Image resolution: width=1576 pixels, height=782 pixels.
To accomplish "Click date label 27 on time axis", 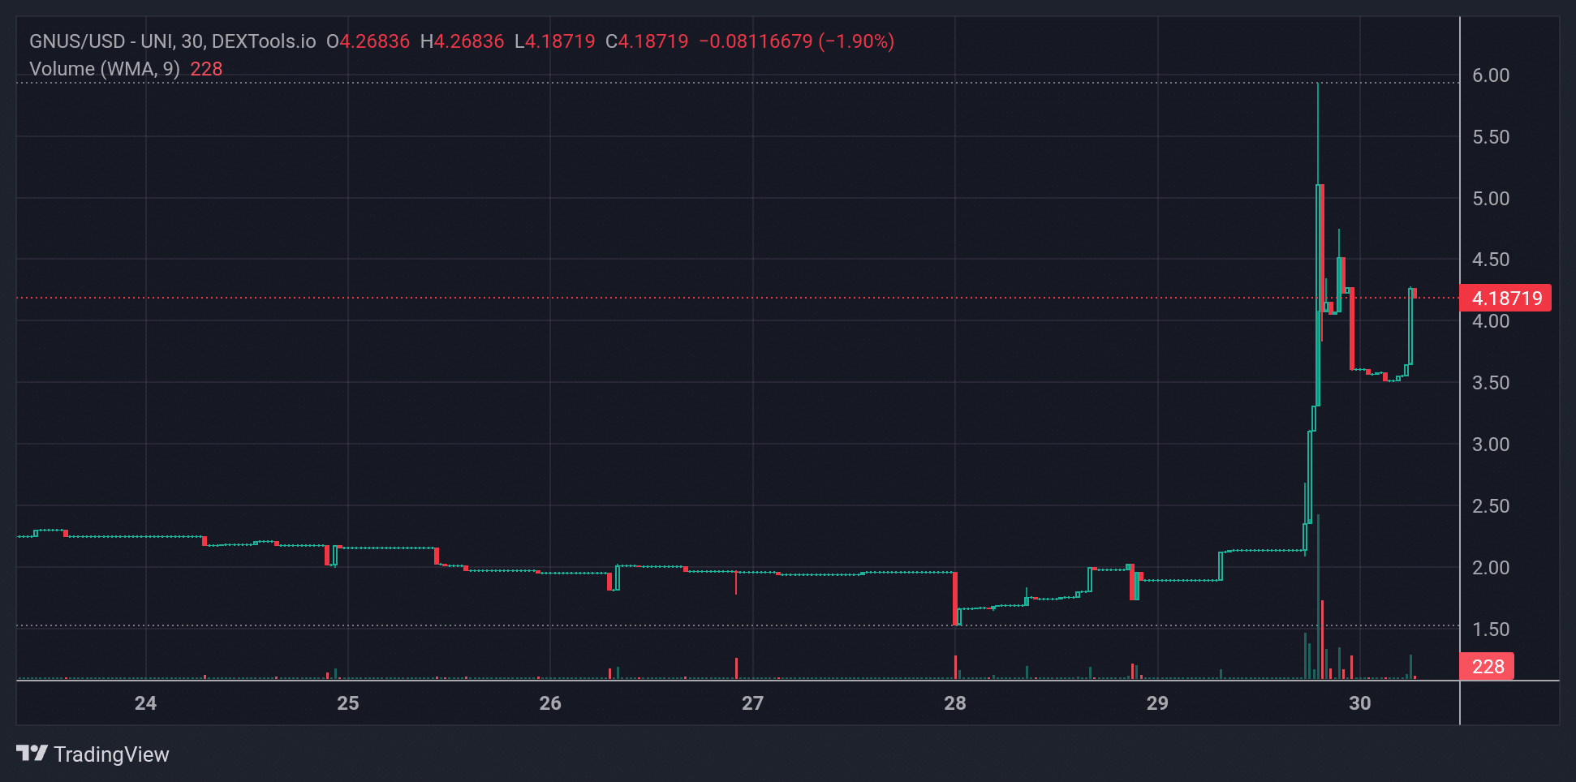I will (x=752, y=703).
